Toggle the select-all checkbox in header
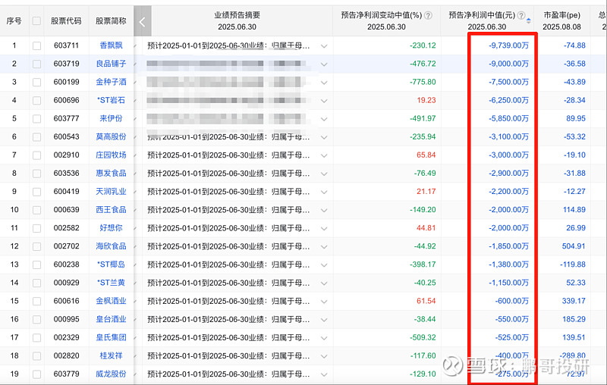The height and width of the screenshot is (385, 607). pyautogui.click(x=36, y=21)
